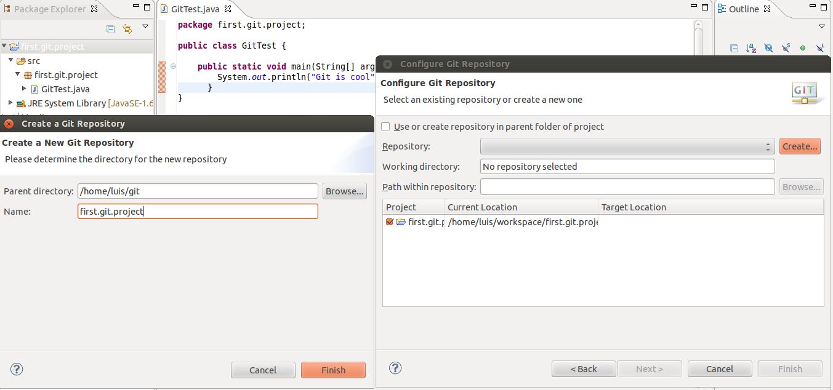The height and width of the screenshot is (390, 833).
Task: Open help in Configure Git Repository dialog
Action: [395, 368]
